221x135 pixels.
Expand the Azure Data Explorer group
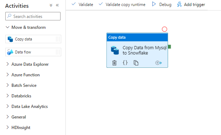[8, 64]
